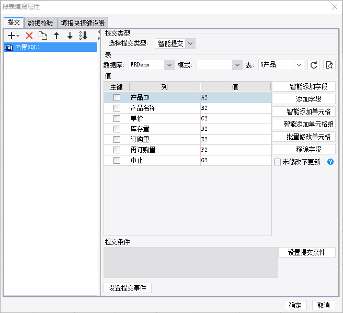The height and width of the screenshot is (313, 343).
Task: Click the 主键 column header
Action: [x=117, y=87]
